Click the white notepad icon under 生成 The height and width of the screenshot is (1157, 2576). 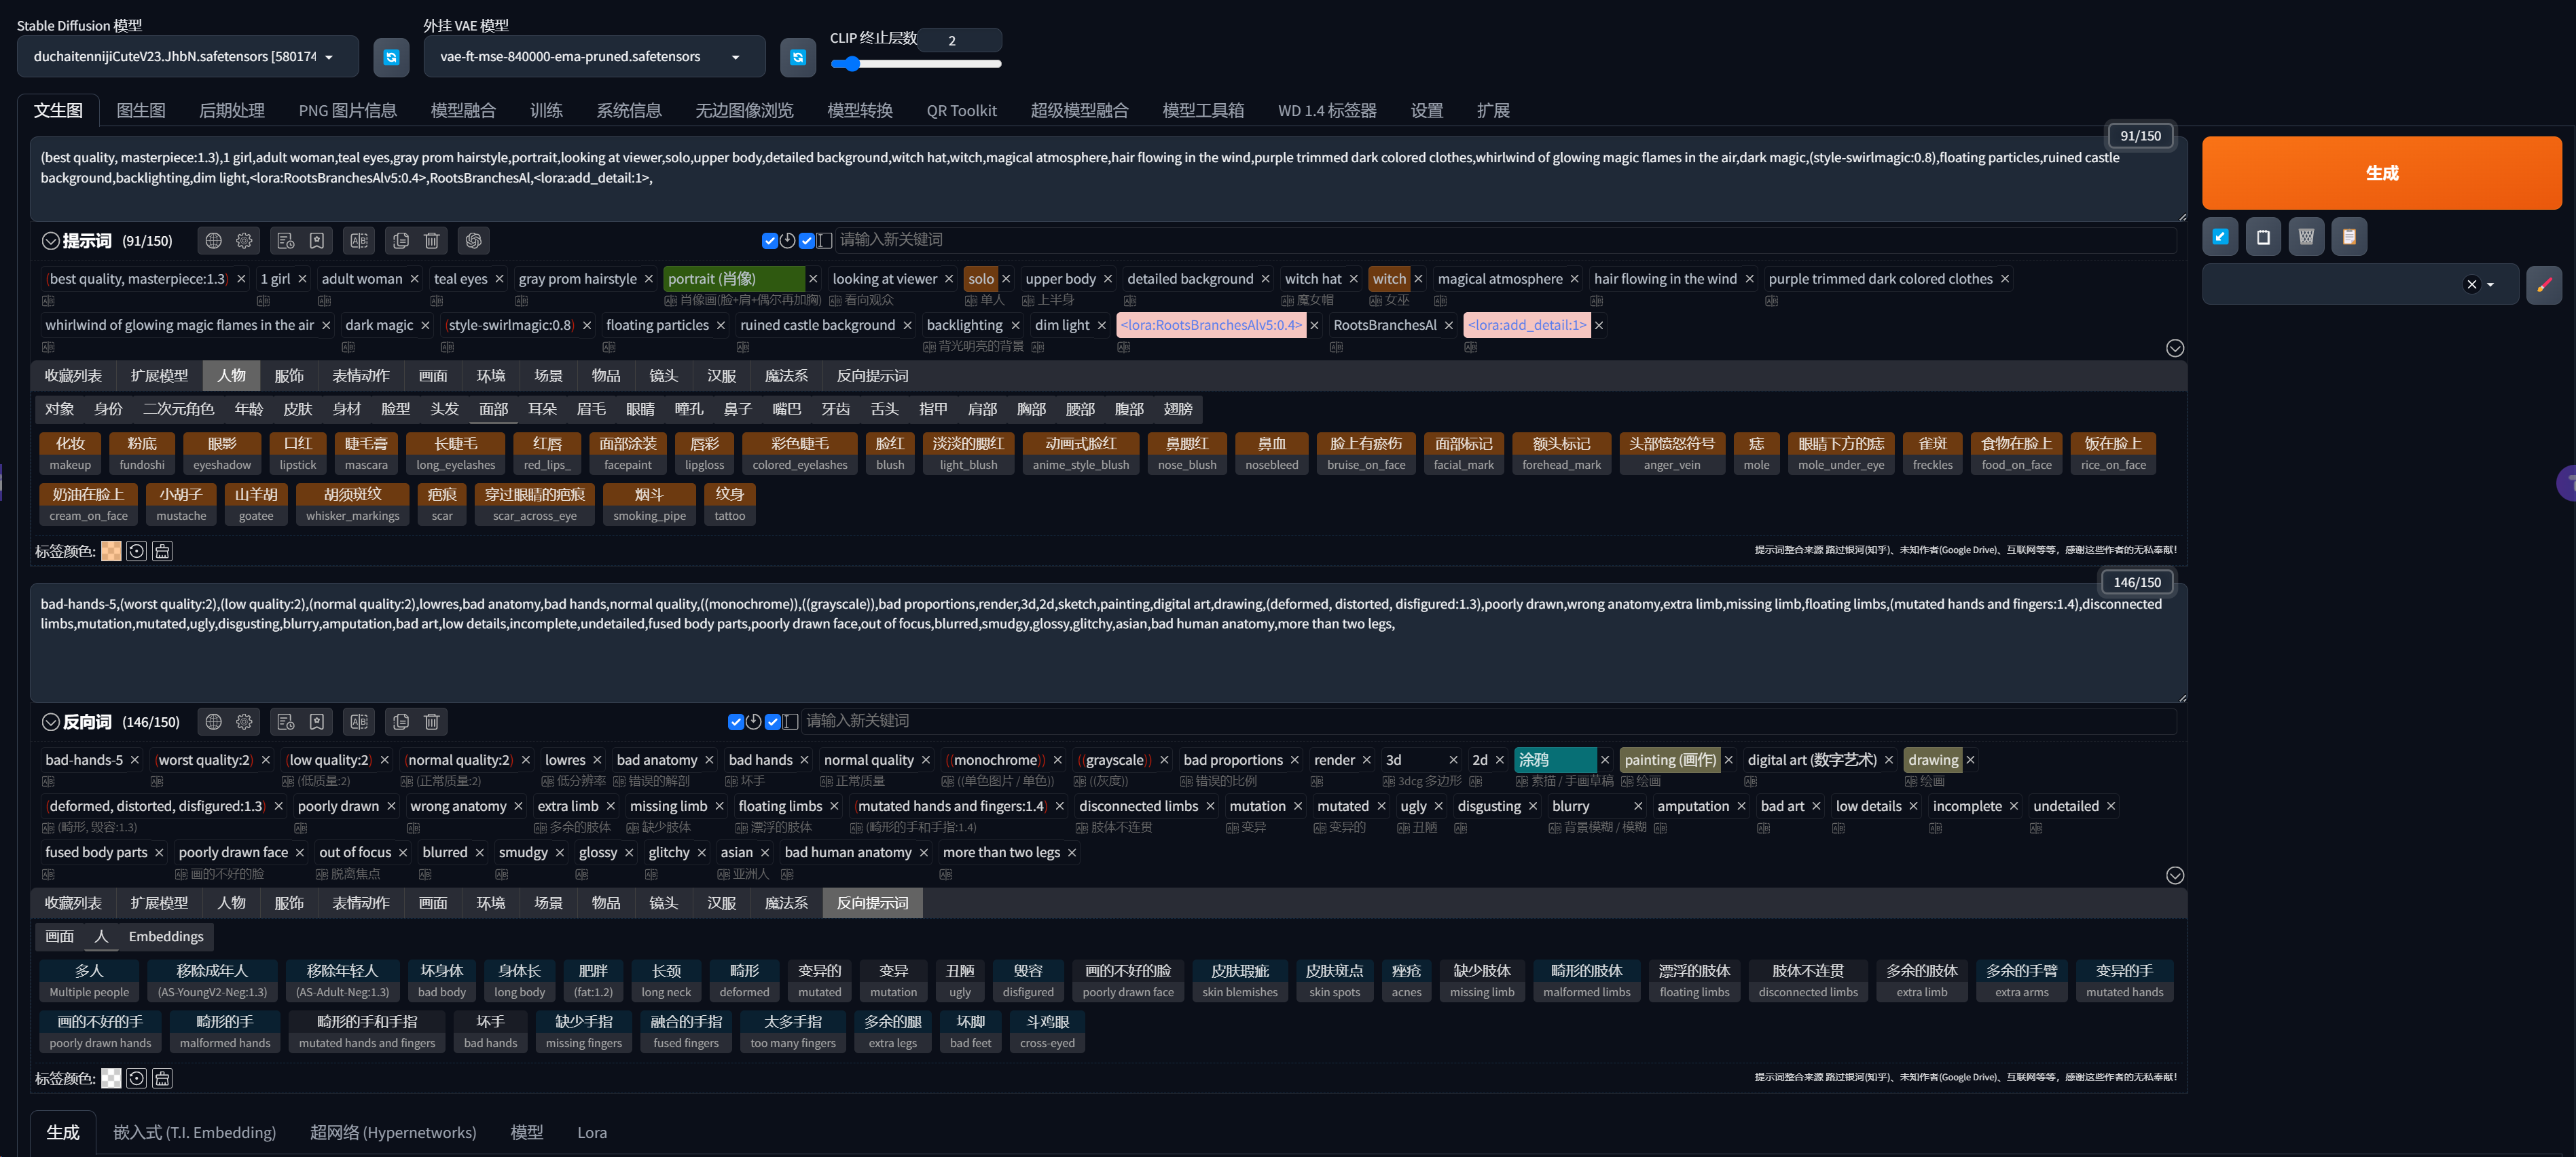(2263, 237)
